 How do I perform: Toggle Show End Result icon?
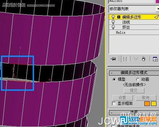(125, 59)
